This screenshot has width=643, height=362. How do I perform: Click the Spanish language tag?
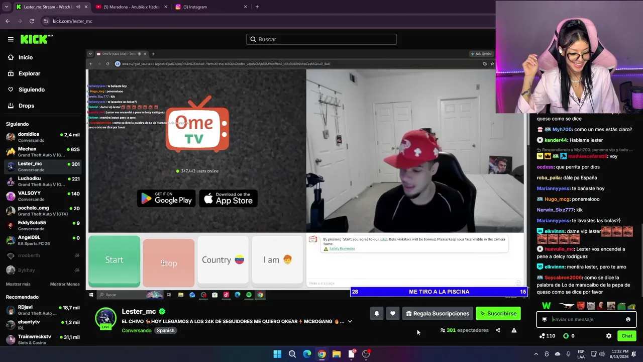(x=165, y=330)
